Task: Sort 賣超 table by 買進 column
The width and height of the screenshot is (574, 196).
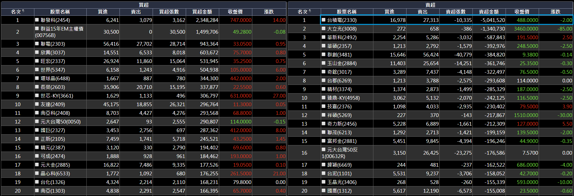Action: point(389,12)
